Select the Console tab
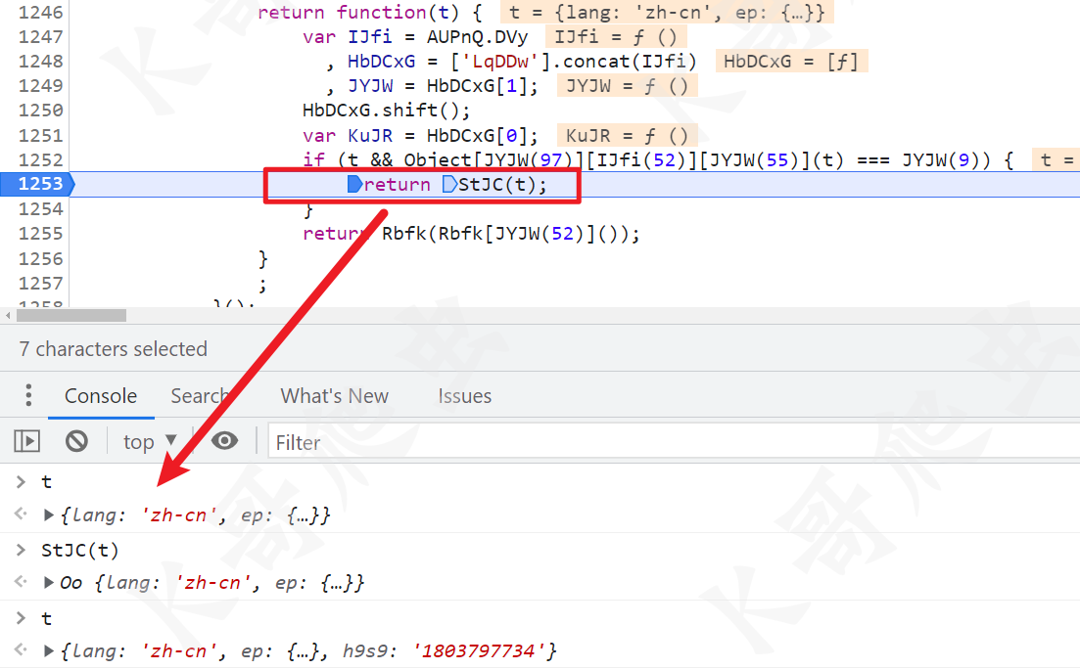The image size is (1080, 670). pos(100,396)
